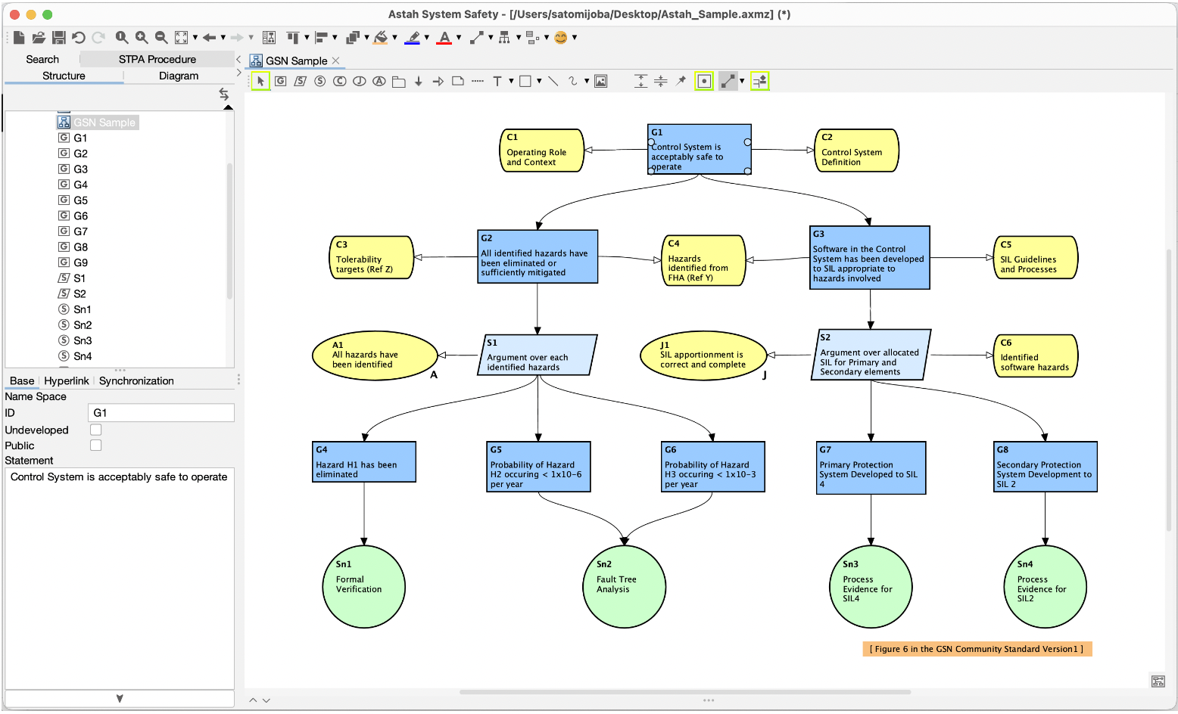Select the Assumption node tool
1178x714 pixels.
(379, 80)
